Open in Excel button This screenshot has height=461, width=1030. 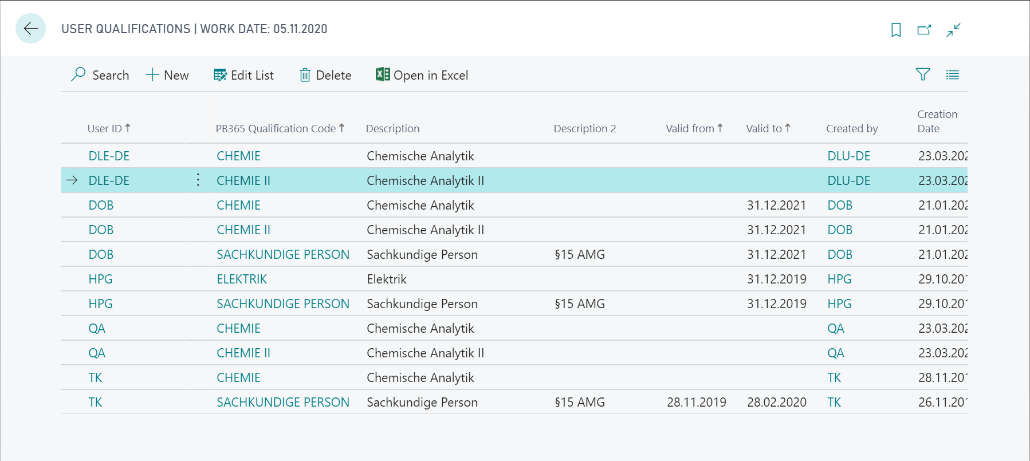pos(422,75)
